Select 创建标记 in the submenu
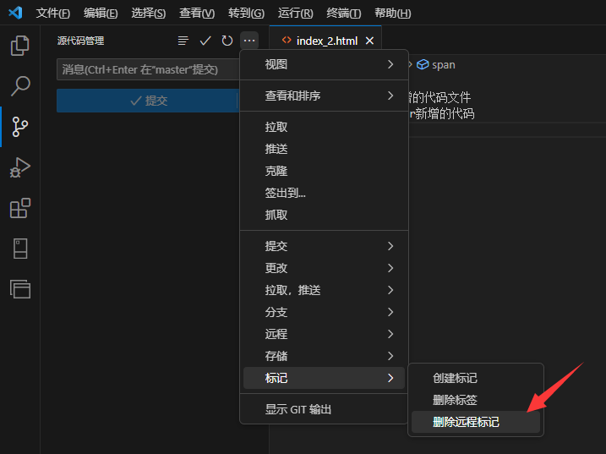 point(476,378)
